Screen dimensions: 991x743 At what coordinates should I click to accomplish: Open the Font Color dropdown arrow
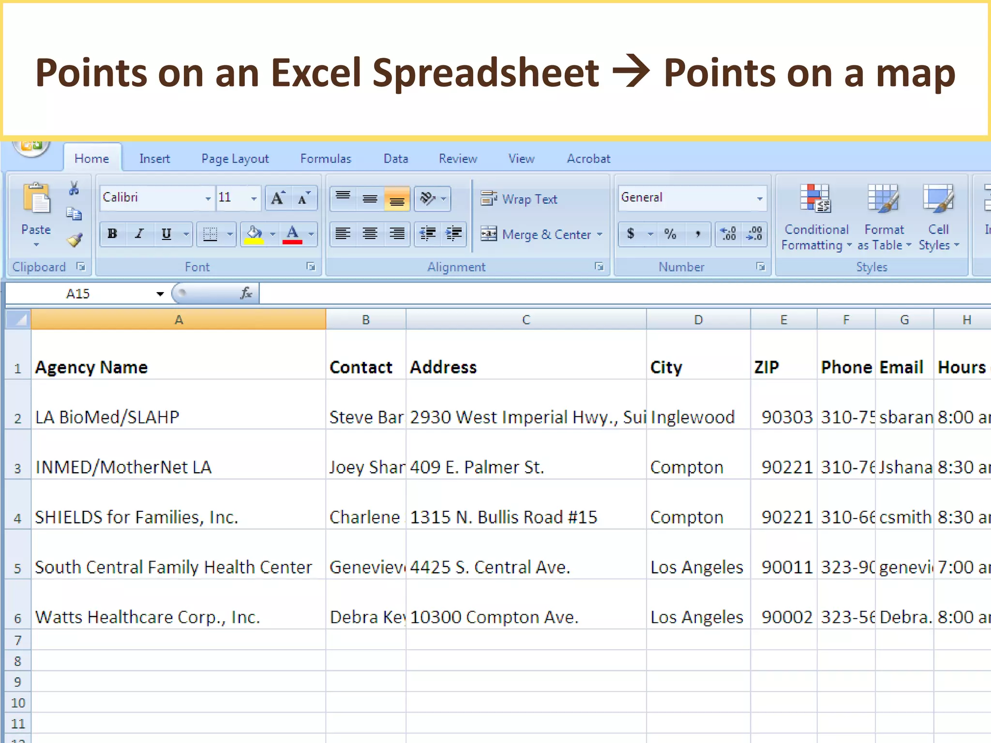click(311, 234)
